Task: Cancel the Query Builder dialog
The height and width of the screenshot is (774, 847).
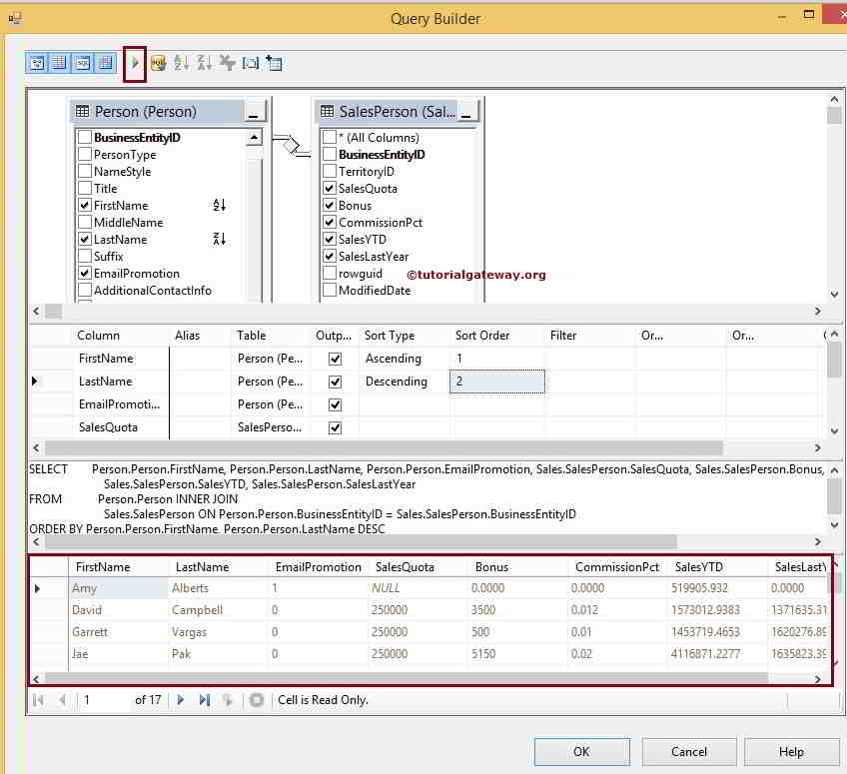Action: click(x=689, y=752)
